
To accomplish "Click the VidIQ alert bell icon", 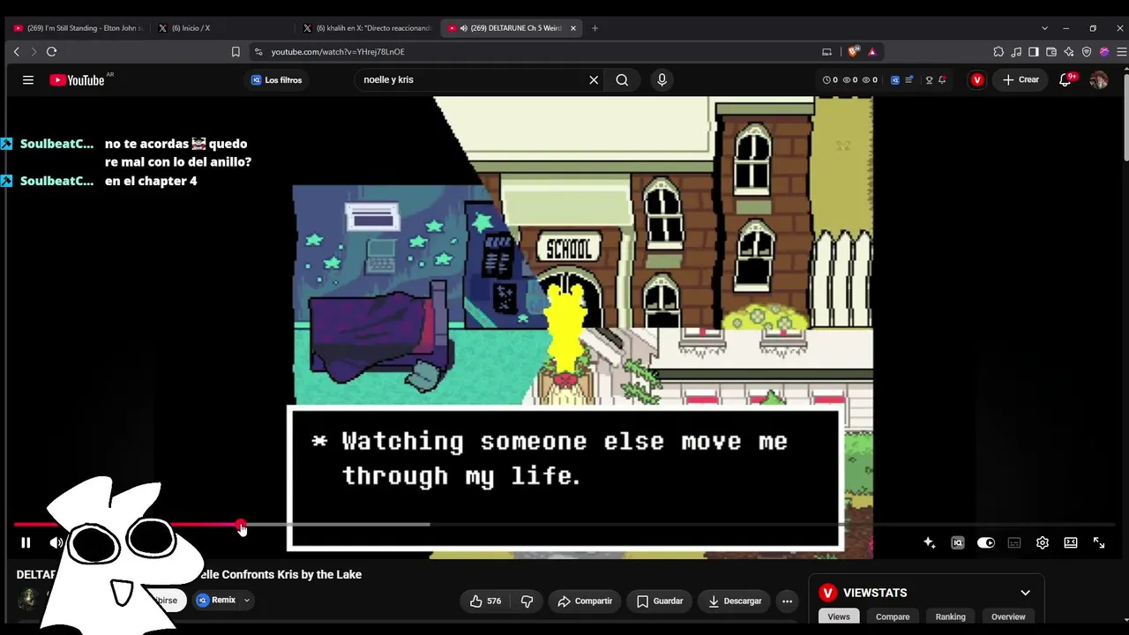I will click(943, 79).
